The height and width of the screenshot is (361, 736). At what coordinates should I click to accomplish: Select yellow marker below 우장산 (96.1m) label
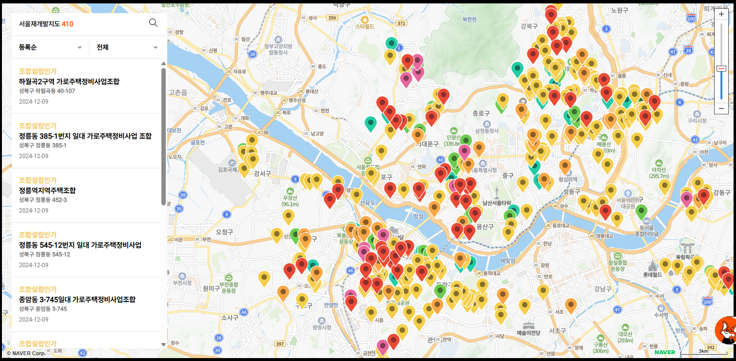[x=289, y=217]
